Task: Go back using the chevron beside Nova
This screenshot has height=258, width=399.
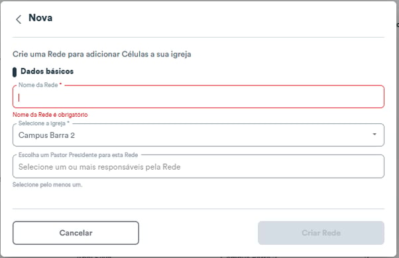Action: point(19,19)
